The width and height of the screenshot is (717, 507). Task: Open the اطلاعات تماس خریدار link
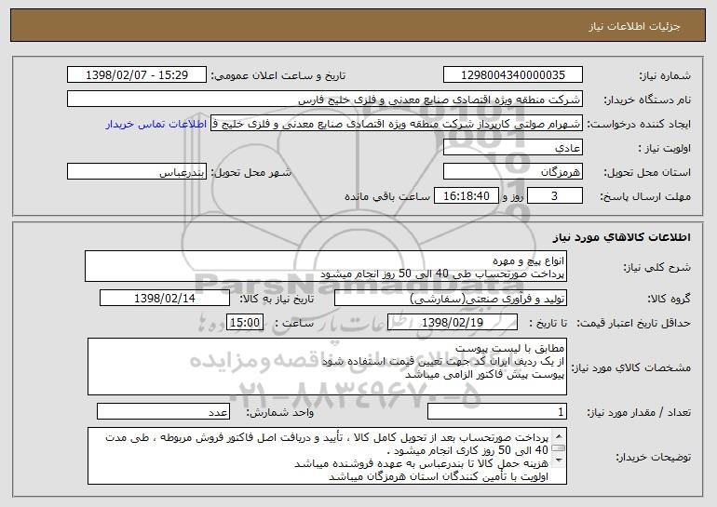pos(156,125)
